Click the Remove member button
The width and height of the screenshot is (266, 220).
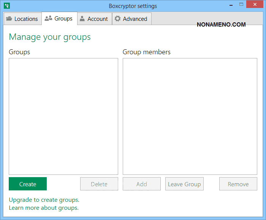coord(238,184)
